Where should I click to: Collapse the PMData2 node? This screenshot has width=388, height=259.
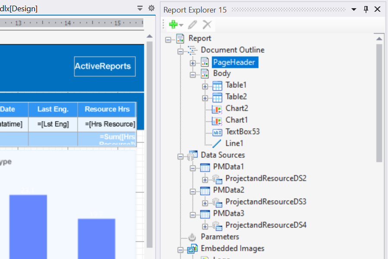tap(193, 192)
